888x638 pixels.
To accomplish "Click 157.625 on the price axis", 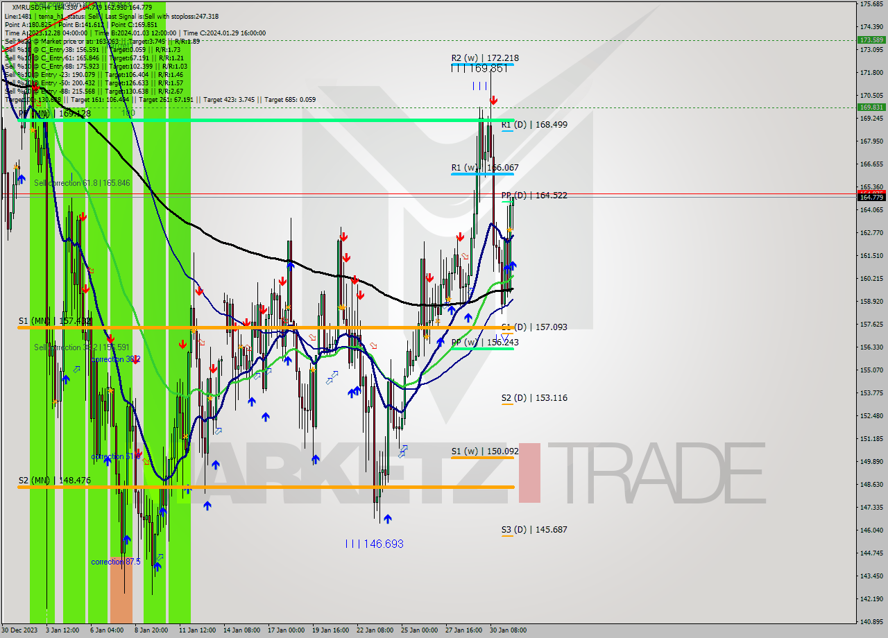I will (871, 324).
